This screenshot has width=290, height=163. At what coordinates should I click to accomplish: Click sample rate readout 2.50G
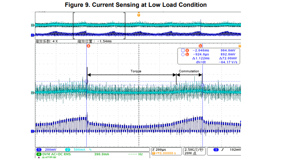194,150
